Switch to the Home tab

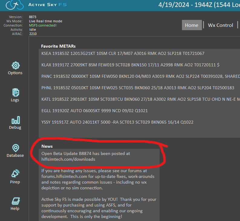[192, 25]
